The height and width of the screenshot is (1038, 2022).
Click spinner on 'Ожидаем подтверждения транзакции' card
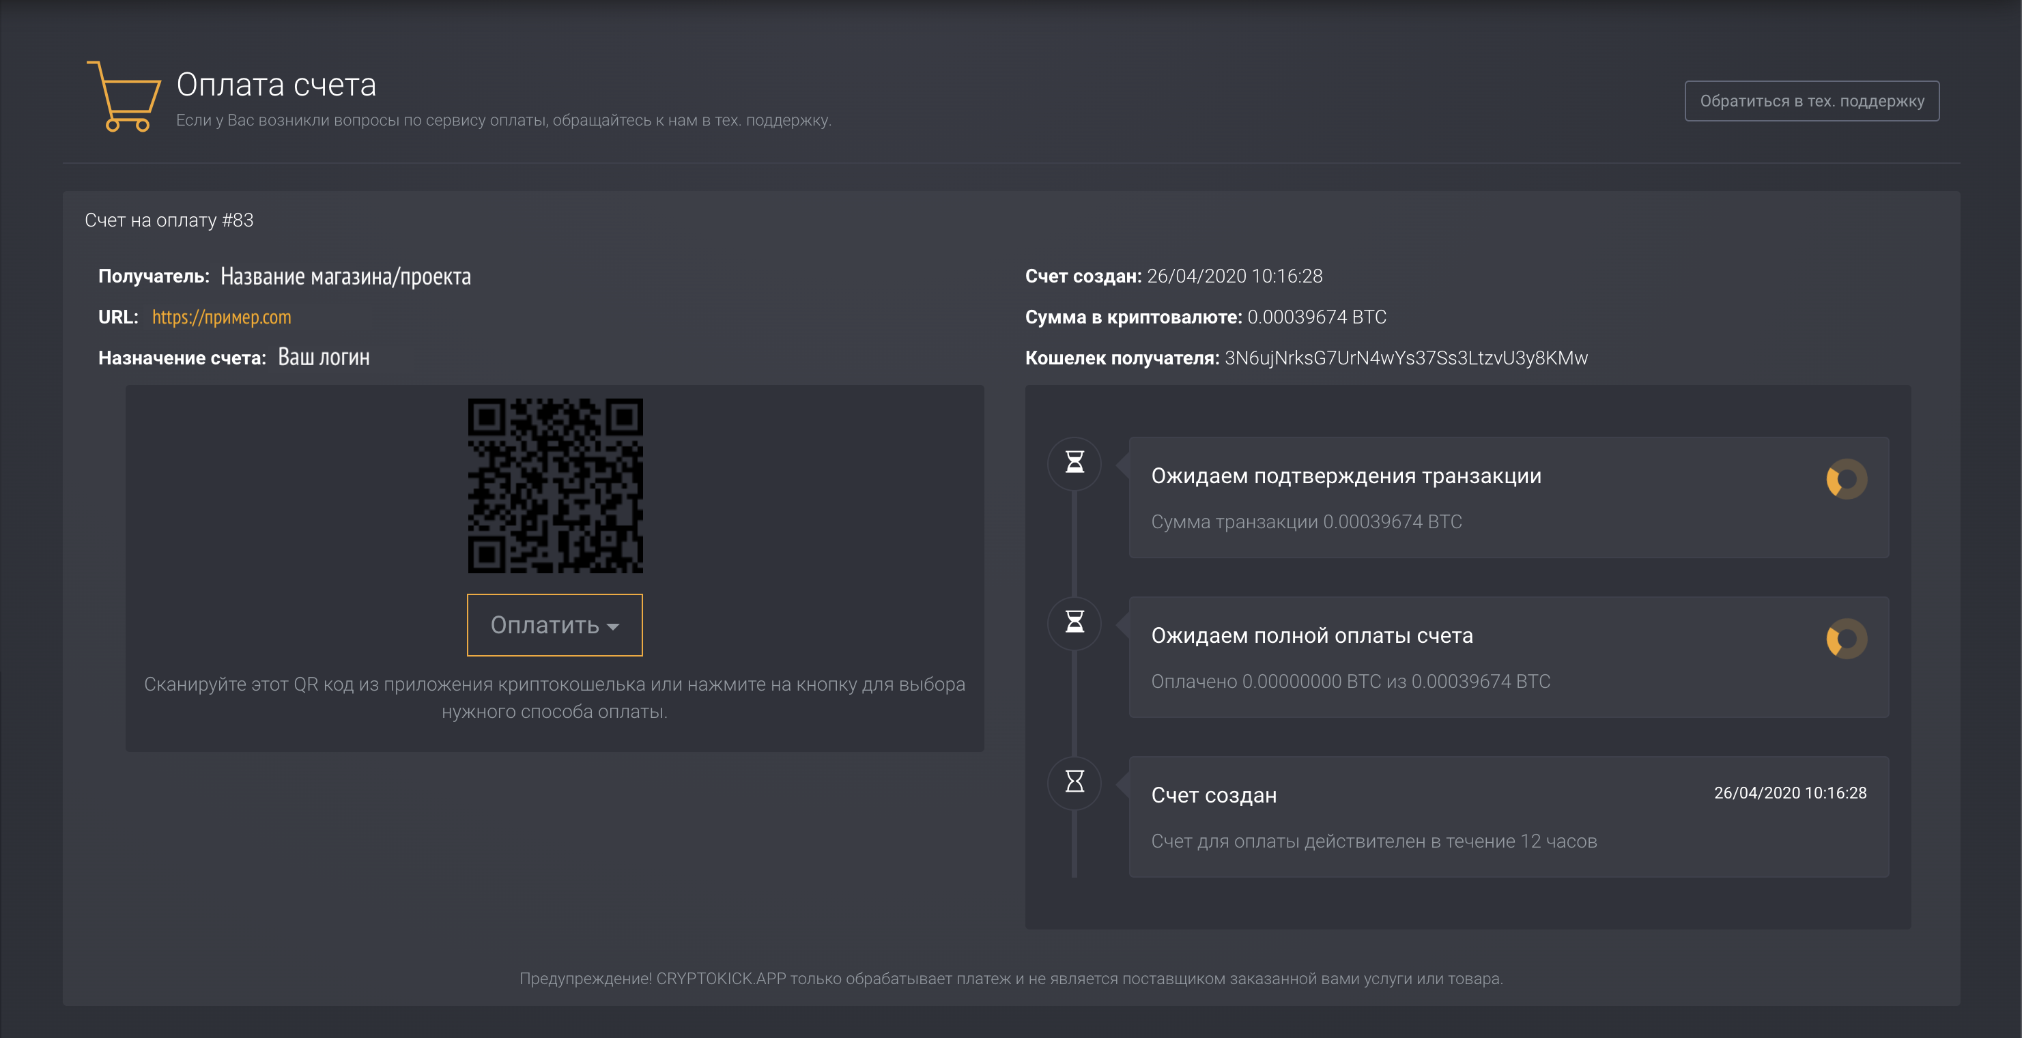point(1846,478)
